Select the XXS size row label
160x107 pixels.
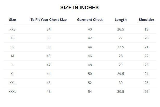12,29
